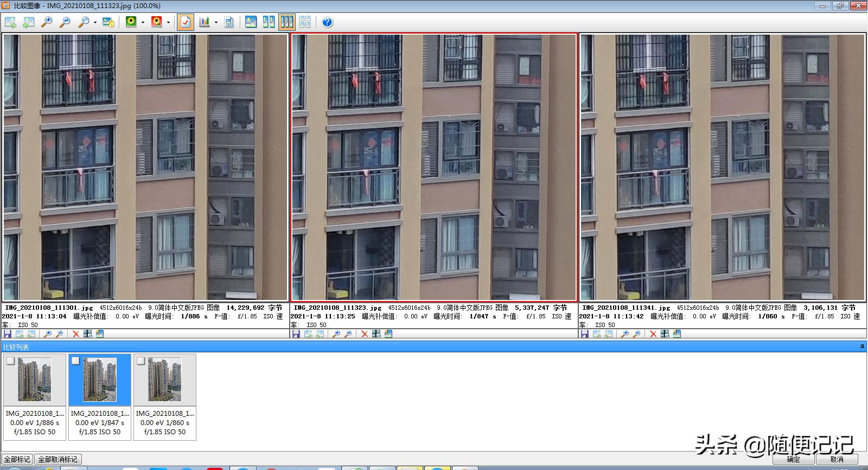Click the plain magnifier zoom tool icon
The height and width of the screenshot is (470, 868).
click(84, 22)
